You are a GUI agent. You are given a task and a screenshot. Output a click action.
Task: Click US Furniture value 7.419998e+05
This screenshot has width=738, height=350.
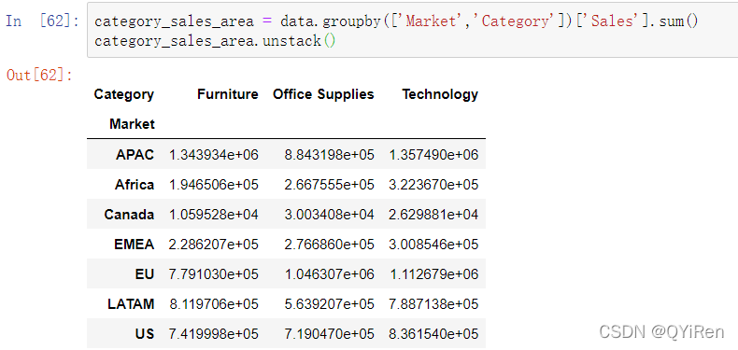point(214,334)
